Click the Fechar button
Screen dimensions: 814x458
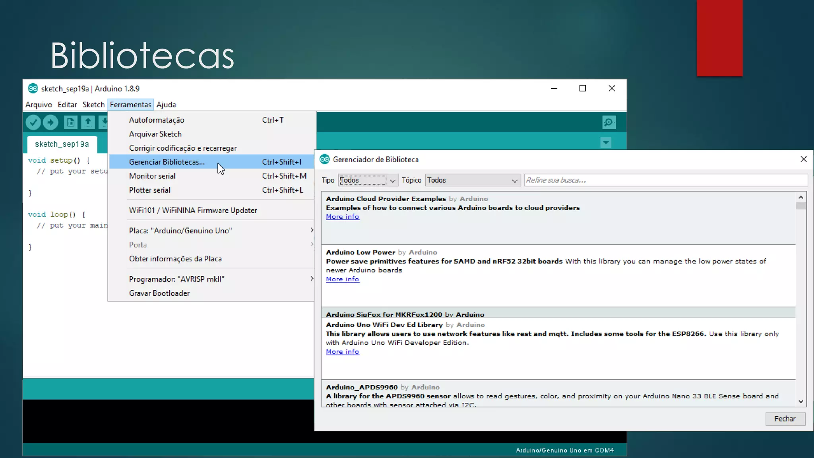coord(785,419)
